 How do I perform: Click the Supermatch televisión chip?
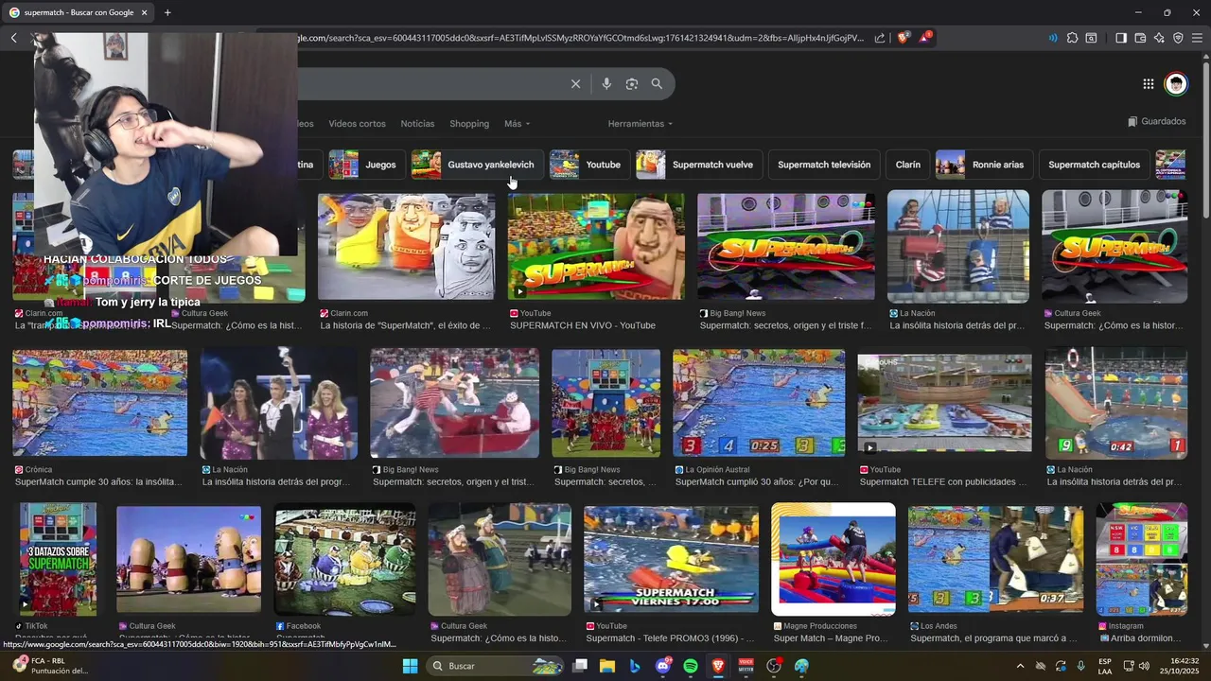(824, 165)
